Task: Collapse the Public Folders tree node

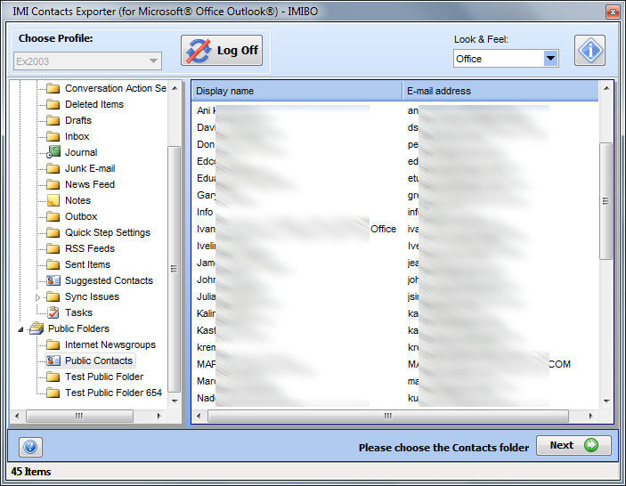Action: click(20, 329)
